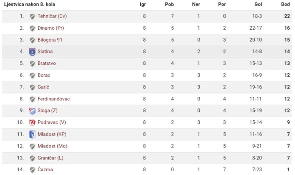
Task: Click the Graničar (L) shield icon
Action: point(32,158)
